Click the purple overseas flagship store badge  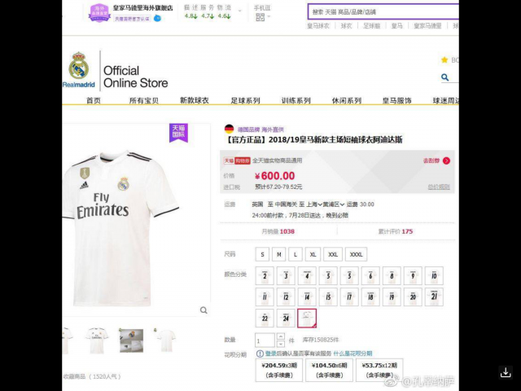(99, 13)
